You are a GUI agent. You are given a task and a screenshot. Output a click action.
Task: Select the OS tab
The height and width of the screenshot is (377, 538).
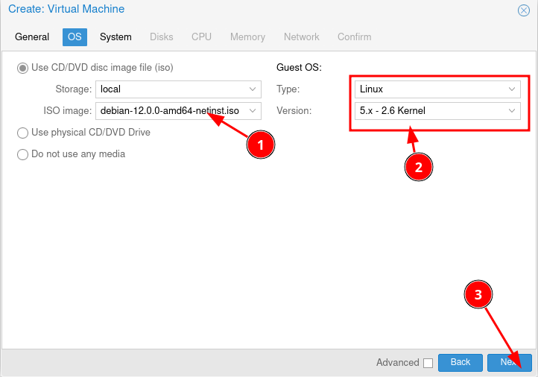click(x=75, y=37)
